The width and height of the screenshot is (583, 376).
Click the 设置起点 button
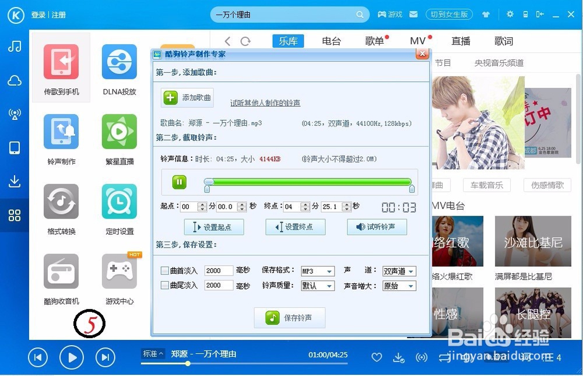click(214, 227)
